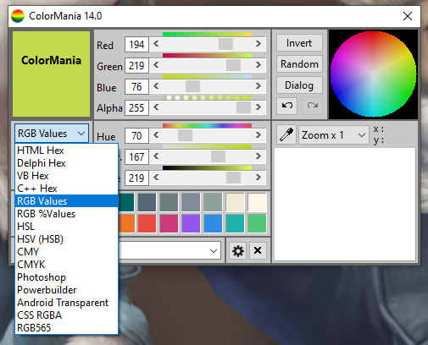428x345 pixels.
Task: Click the black X delete icon
Action: (x=258, y=250)
